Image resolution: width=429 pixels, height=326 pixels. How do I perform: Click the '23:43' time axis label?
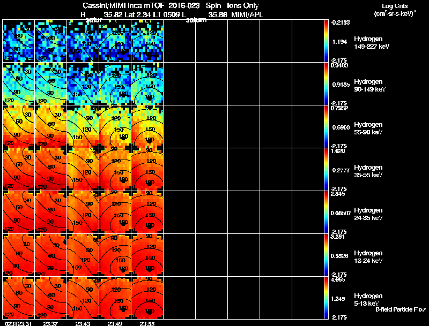tap(83, 323)
